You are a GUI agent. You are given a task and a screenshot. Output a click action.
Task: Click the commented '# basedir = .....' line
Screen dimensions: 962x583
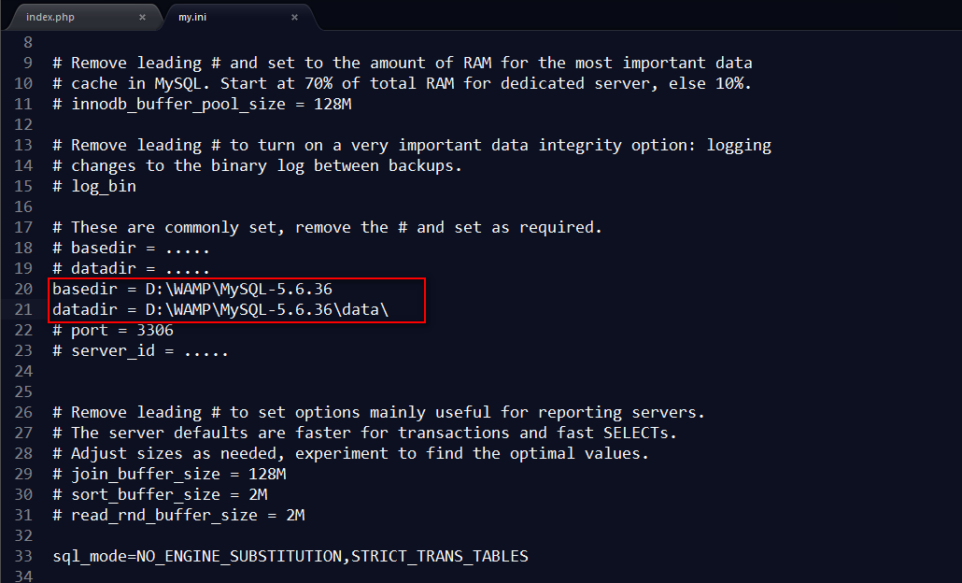click(132, 248)
